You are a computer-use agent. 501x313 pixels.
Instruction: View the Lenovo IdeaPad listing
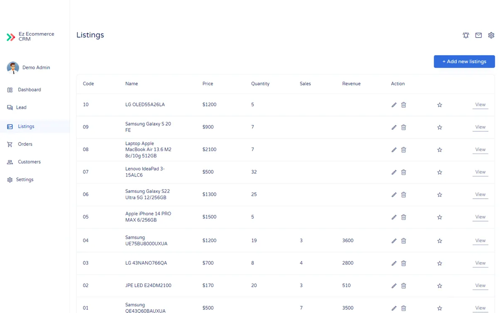click(x=480, y=172)
